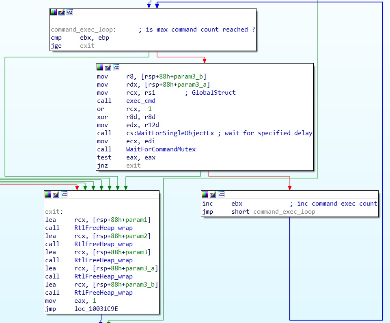
Task: Click param3_a operand in 'mov rdx' line
Action: [x=192, y=85]
